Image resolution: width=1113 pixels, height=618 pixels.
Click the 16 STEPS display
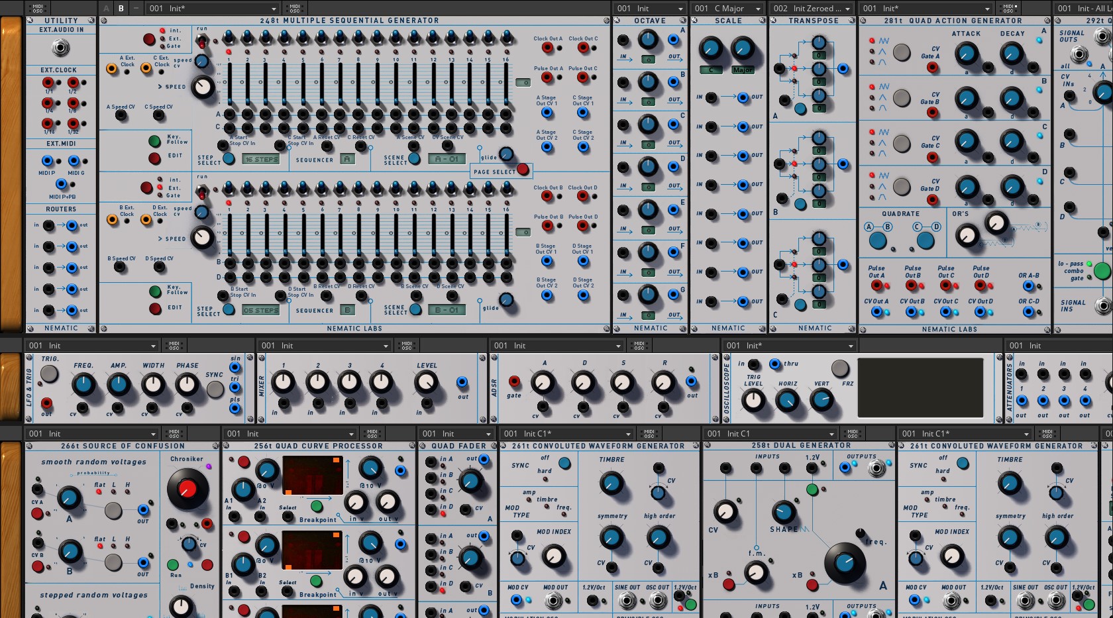[x=262, y=160]
